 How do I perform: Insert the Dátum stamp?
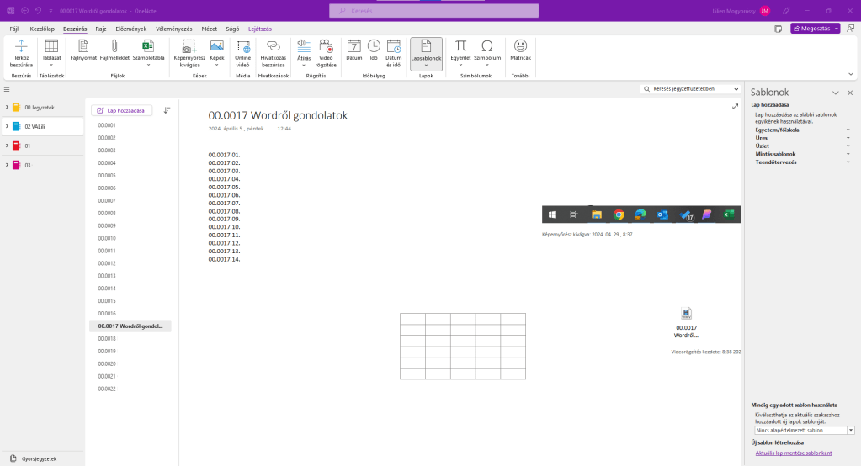(354, 47)
